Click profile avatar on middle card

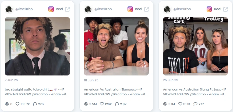click(x=88, y=9)
